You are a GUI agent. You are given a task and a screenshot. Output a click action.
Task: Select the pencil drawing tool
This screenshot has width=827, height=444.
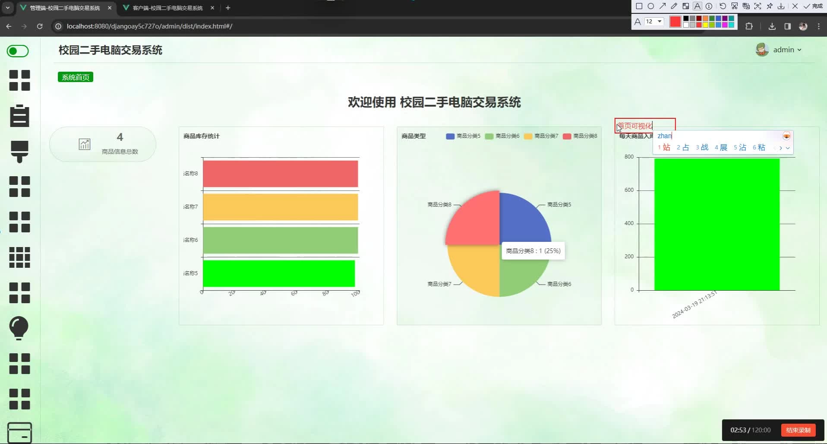pyautogui.click(x=674, y=6)
